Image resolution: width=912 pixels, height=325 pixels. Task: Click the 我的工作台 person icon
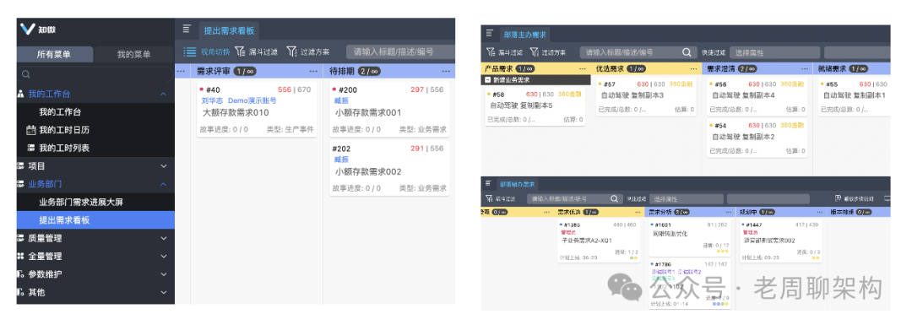[x=21, y=94]
